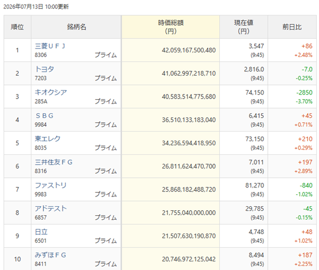
Task: Select market cap 41,062,997,218,710
Action: [x=189, y=73]
